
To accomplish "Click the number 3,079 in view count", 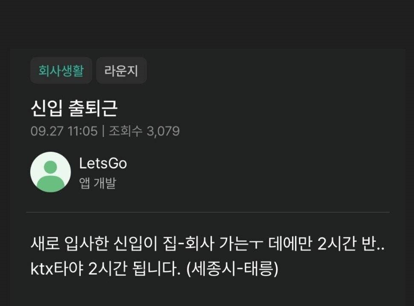I will pos(163,131).
